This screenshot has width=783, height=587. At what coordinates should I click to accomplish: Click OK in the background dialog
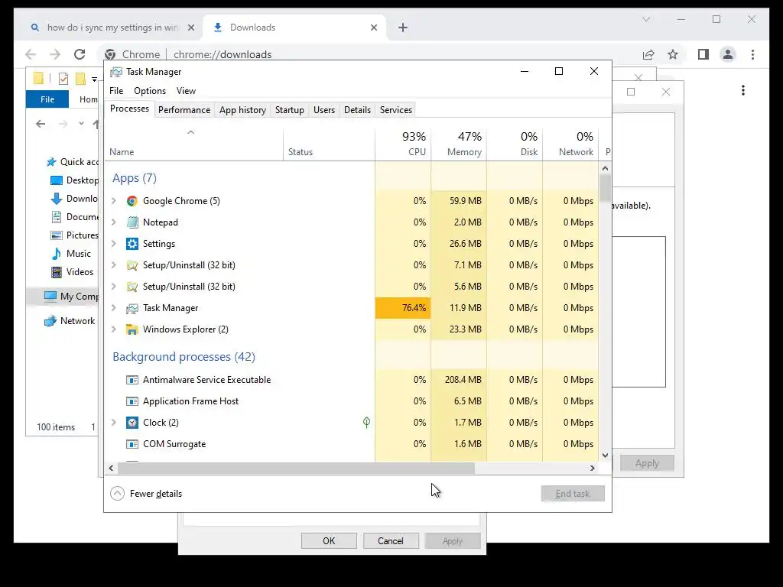[x=329, y=541]
